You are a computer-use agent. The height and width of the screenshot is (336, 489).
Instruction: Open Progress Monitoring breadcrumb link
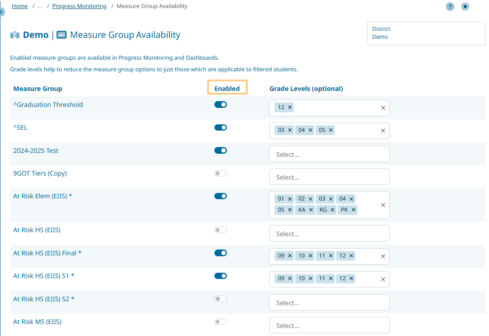(79, 6)
